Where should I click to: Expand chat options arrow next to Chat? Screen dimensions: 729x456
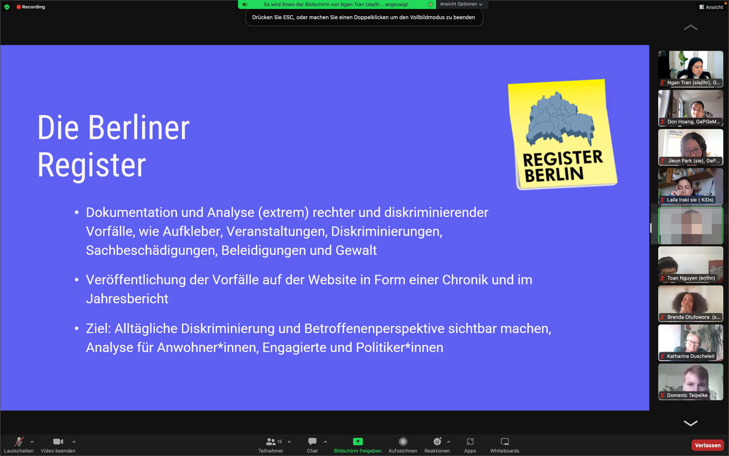click(325, 442)
